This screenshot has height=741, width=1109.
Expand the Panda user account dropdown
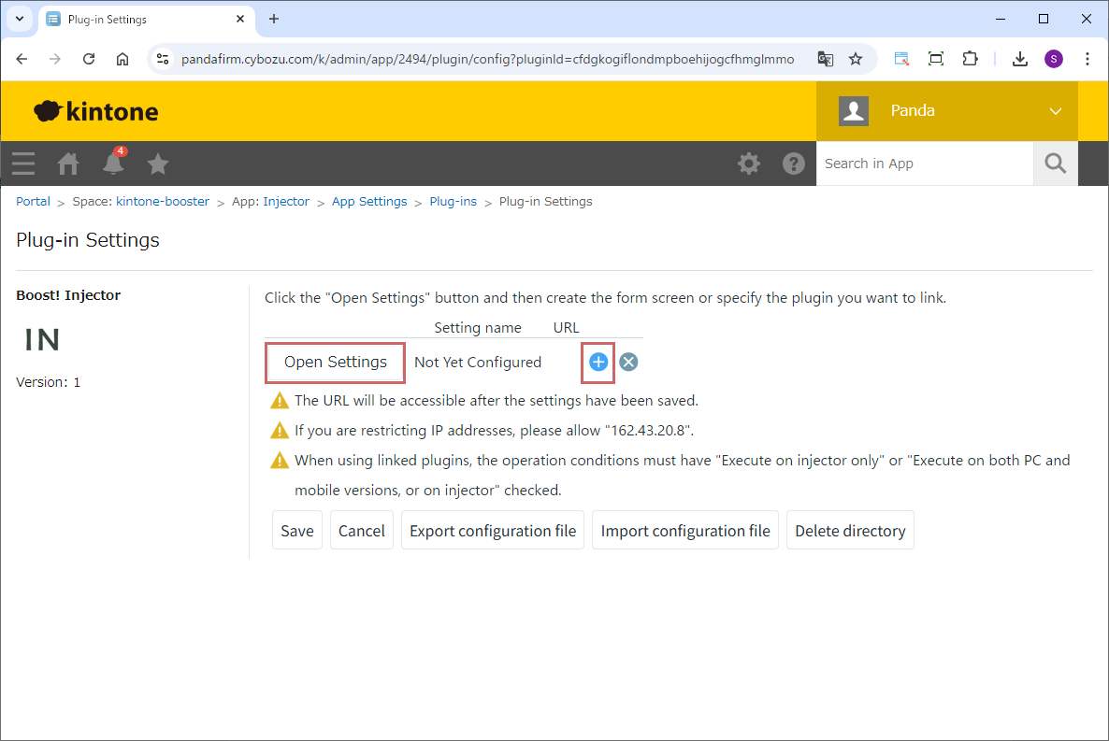point(1055,111)
